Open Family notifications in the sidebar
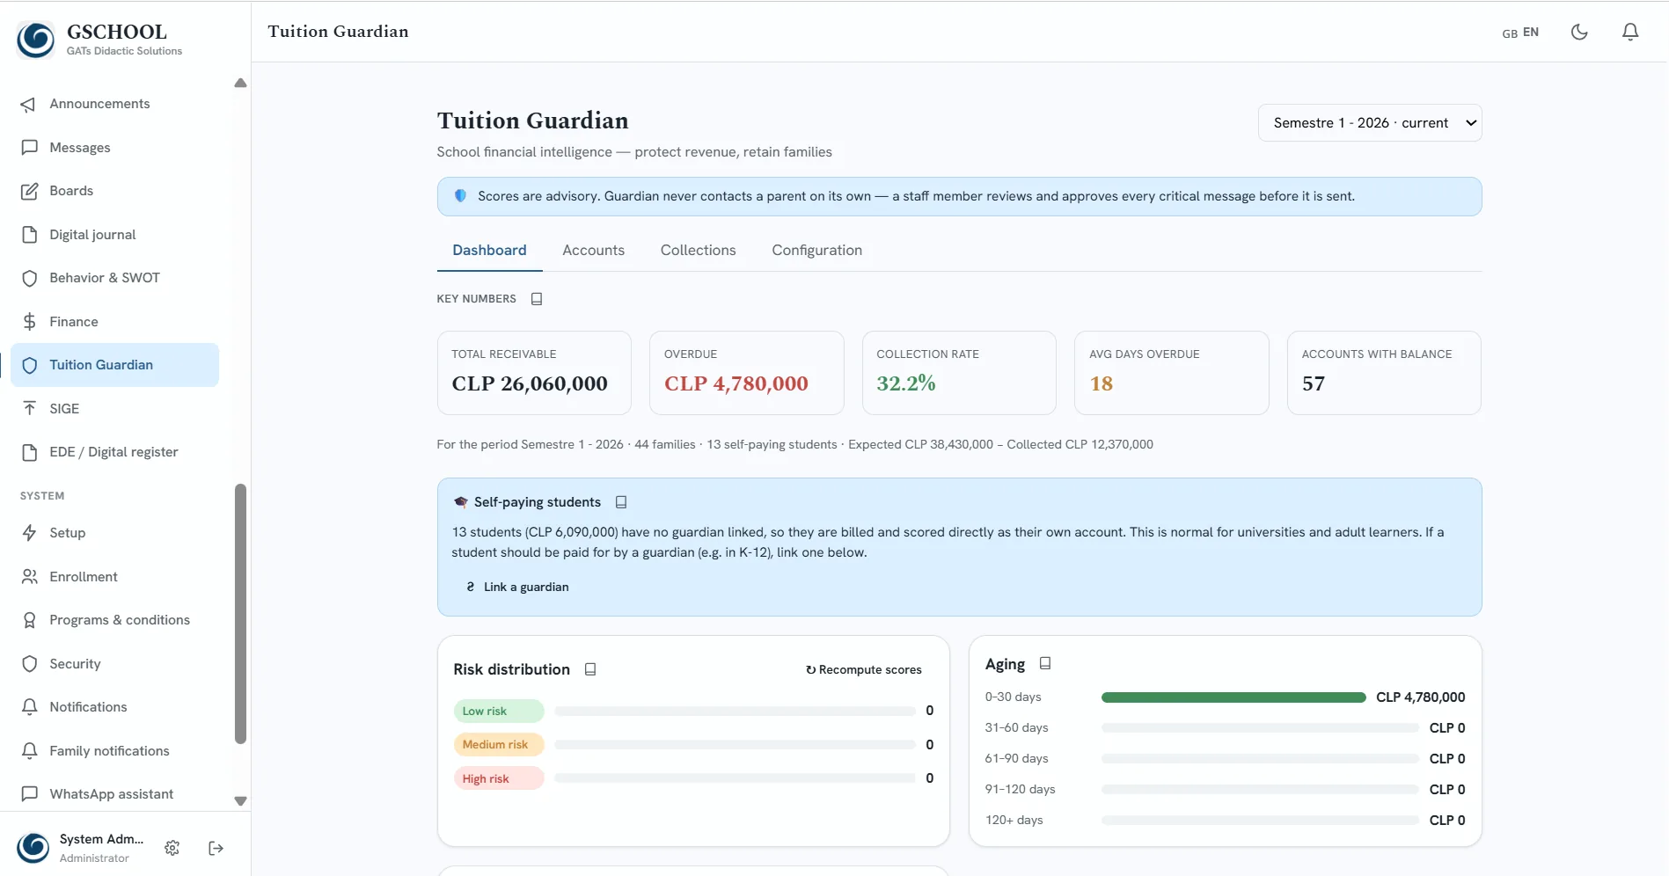 pyautogui.click(x=114, y=751)
